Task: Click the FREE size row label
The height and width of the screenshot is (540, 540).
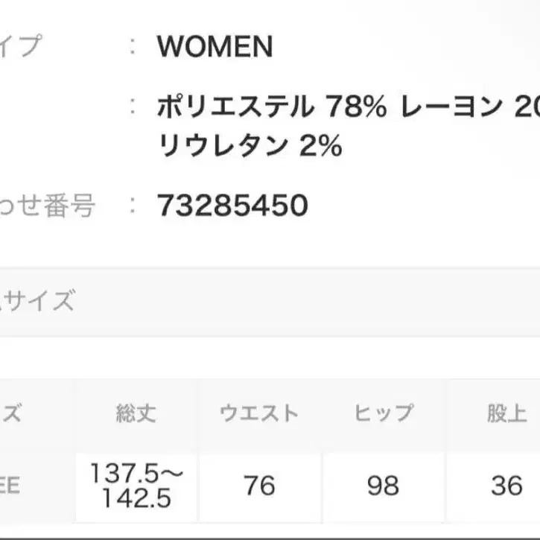Action: click(x=12, y=486)
